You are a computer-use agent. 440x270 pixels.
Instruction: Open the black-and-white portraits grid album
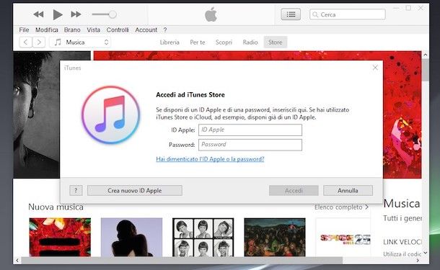point(203,237)
